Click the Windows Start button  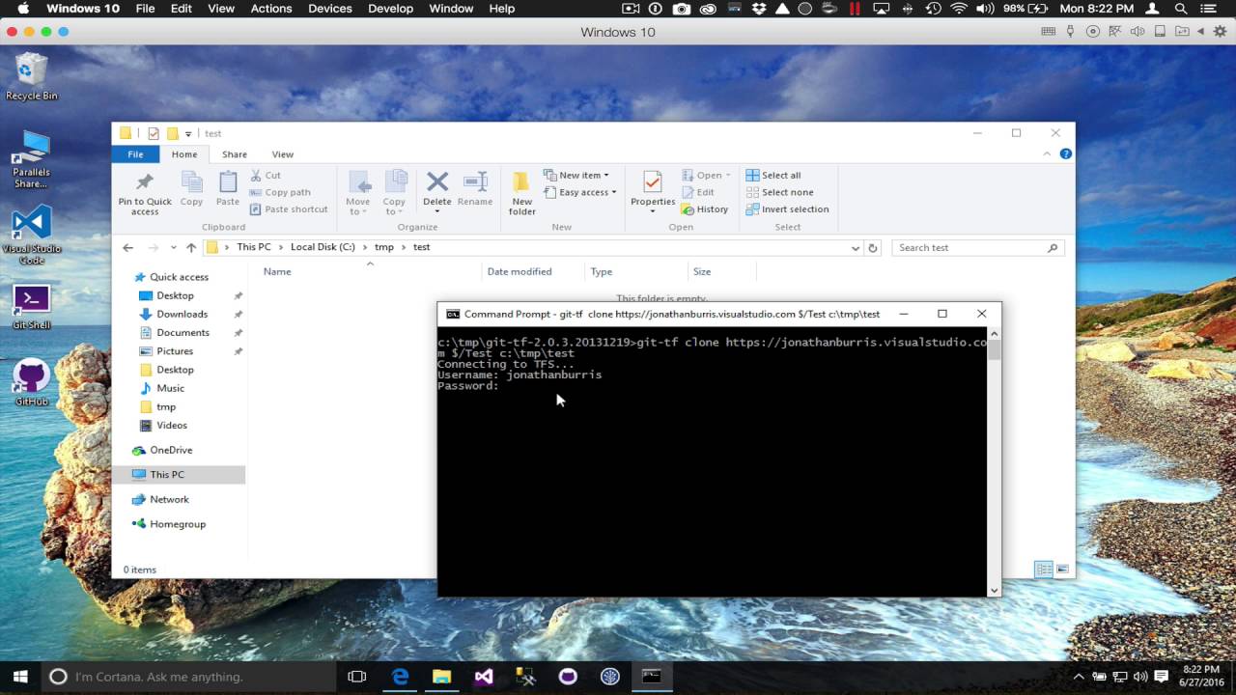tap(19, 677)
